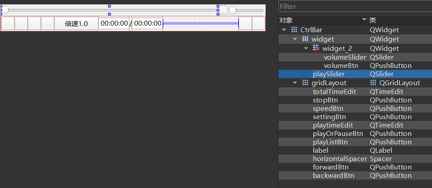Collapse the widget_2 tree node
The width and height of the screenshot is (432, 188).
click(x=307, y=48)
